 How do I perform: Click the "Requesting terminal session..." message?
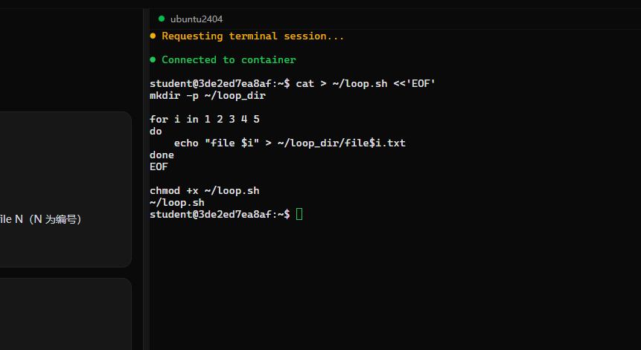pos(252,36)
